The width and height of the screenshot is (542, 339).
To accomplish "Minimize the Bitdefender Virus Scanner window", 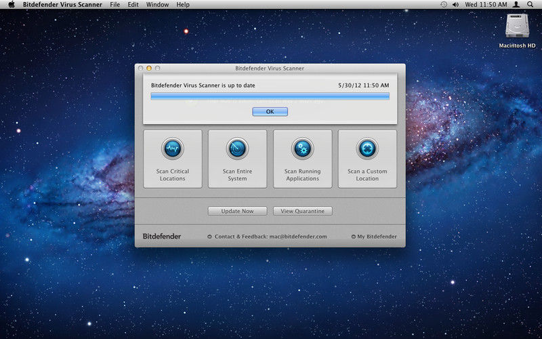I will click(x=149, y=68).
